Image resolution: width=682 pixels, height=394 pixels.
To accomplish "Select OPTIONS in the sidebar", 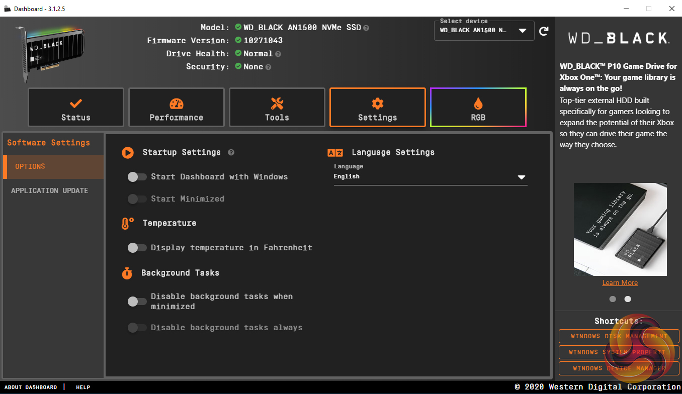I will coord(53,167).
